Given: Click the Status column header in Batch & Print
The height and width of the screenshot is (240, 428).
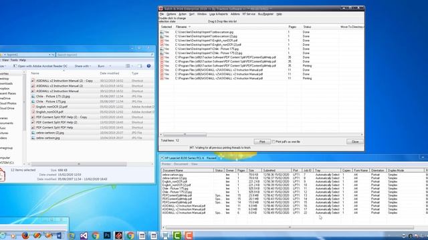Looking at the screenshot, I should 307,27.
